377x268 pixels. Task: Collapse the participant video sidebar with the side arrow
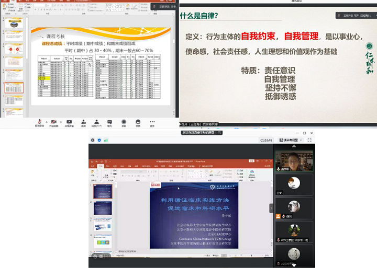[271, 207]
